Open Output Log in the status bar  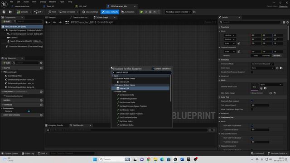click(28, 153)
